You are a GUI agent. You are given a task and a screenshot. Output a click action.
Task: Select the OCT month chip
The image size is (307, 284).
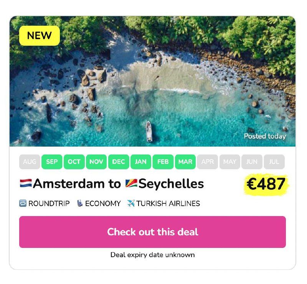click(x=74, y=162)
